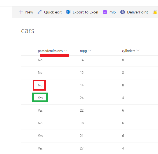Select the red-boxed No value cell
The image size is (158, 154).
(40, 85)
